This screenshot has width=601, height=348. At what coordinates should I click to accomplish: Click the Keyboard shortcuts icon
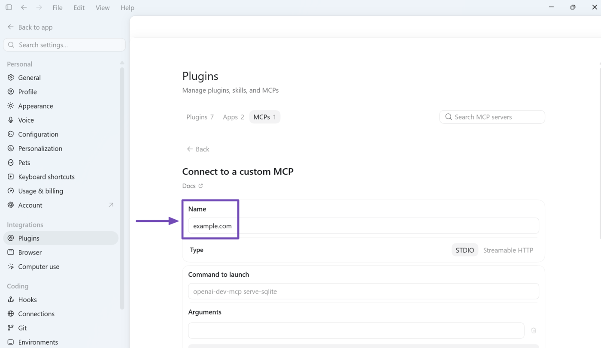[11, 177]
